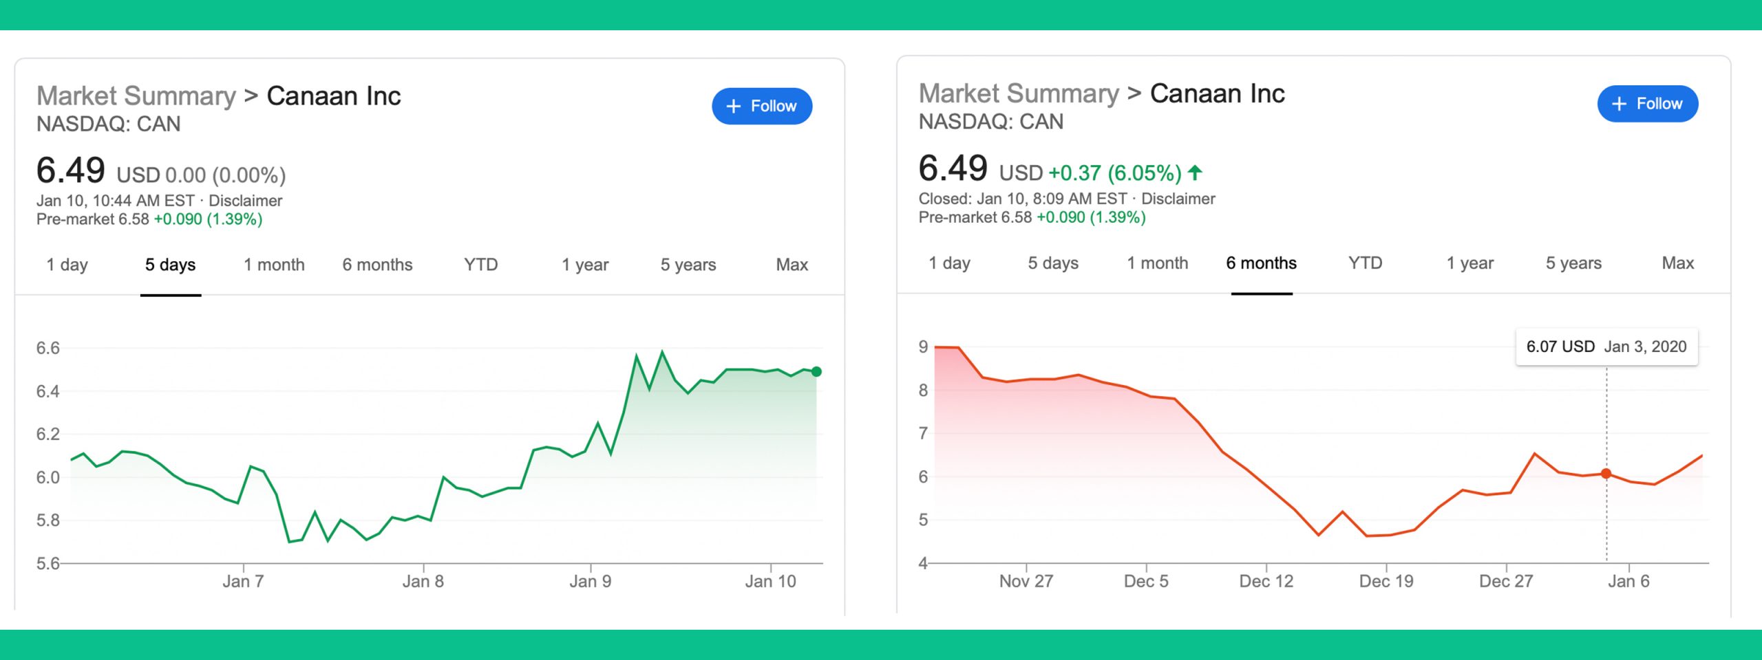Click Market Summary breadcrumb in right panel
The width and height of the screenshot is (1762, 660).
tap(1019, 93)
